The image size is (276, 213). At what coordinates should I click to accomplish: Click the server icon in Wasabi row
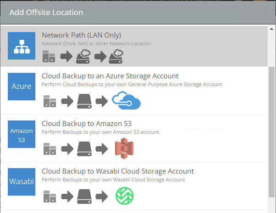[49, 196]
